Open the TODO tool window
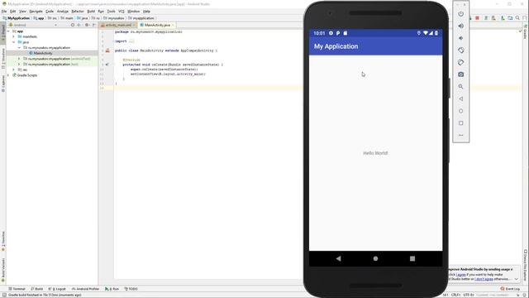 point(131,289)
